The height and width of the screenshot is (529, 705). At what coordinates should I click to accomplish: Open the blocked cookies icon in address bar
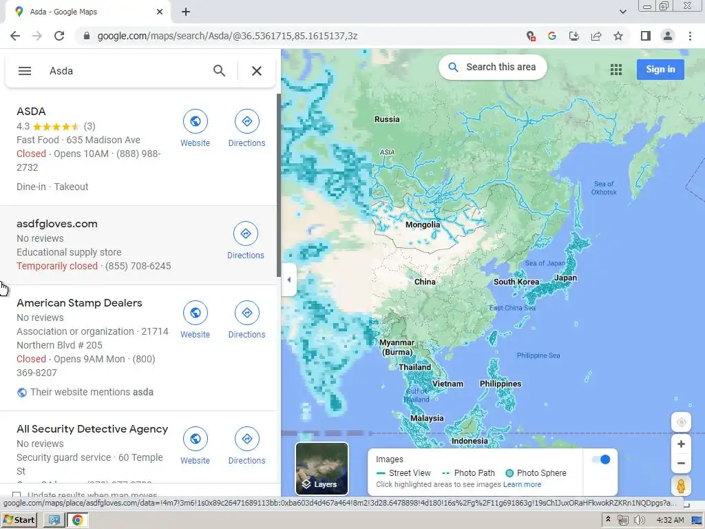[x=531, y=36]
